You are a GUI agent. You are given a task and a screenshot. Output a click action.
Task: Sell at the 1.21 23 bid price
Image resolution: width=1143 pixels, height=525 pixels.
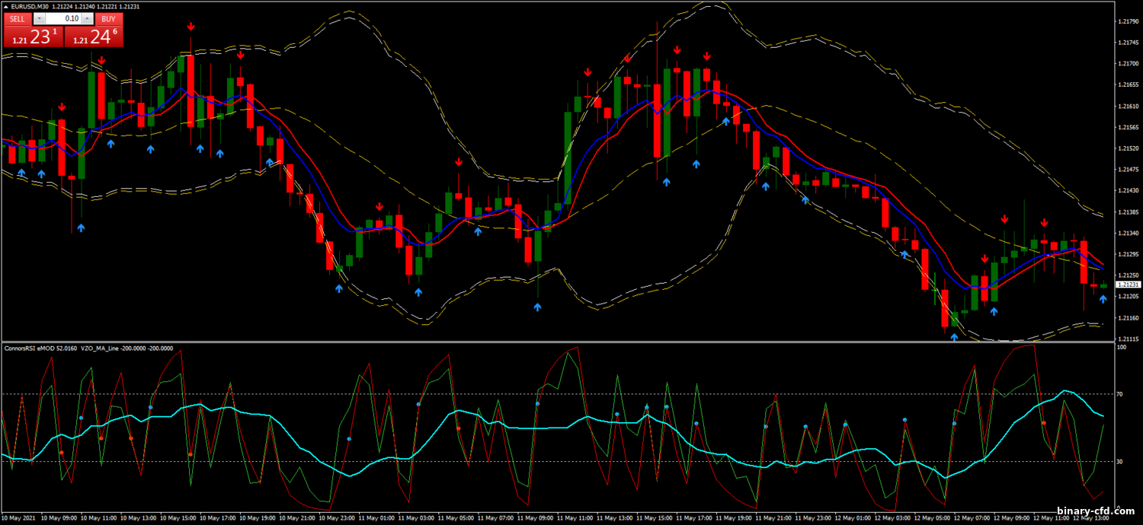[x=32, y=36]
